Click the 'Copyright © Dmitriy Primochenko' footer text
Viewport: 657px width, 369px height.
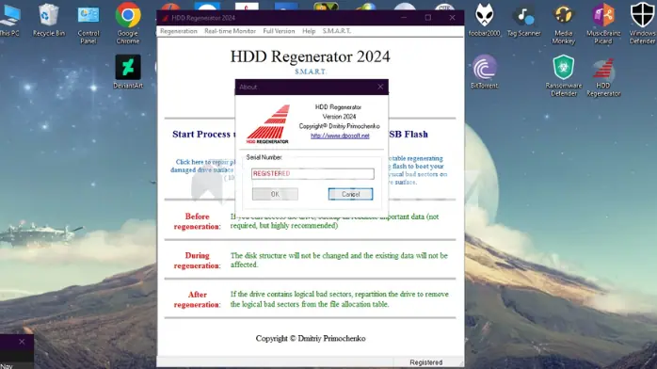(311, 338)
